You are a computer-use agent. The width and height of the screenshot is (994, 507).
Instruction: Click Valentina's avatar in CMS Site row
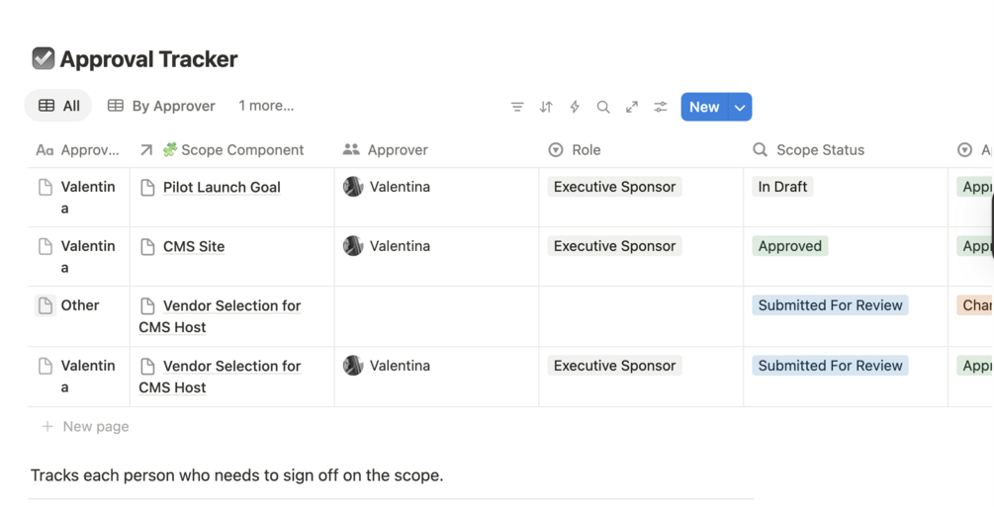click(x=353, y=246)
